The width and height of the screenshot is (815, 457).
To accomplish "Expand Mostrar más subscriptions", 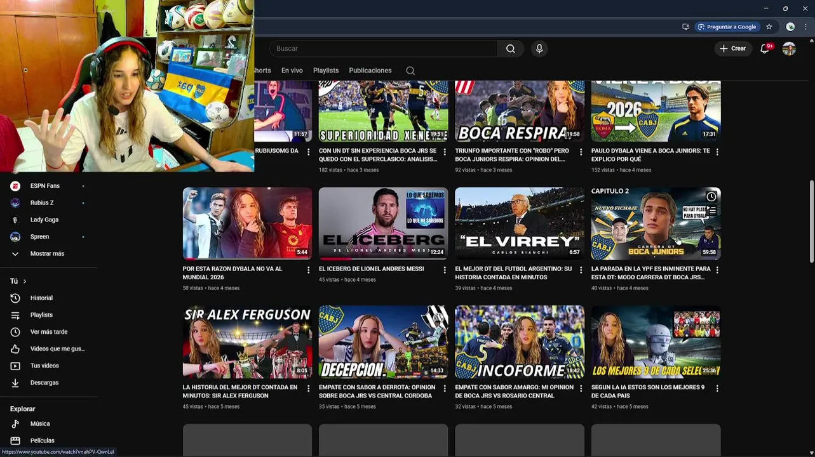I will (48, 254).
